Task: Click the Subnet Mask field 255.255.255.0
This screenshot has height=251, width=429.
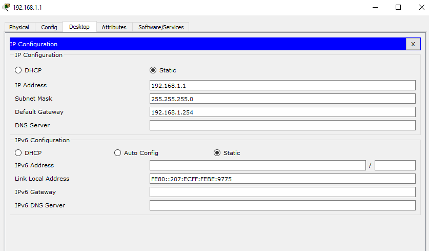Action: (x=282, y=99)
